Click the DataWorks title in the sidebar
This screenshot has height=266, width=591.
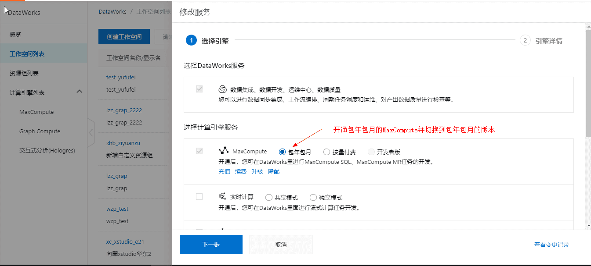tap(24, 12)
